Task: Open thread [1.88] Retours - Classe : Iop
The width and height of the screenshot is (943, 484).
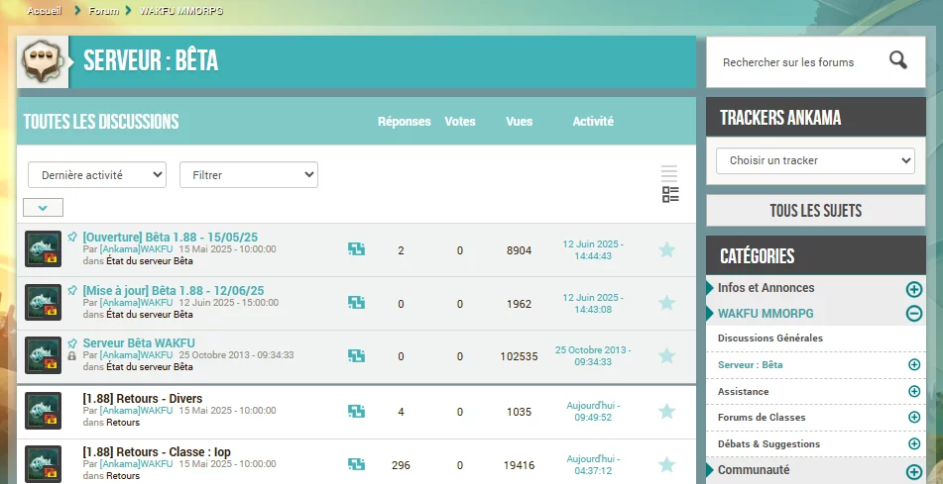Action: 157,452
